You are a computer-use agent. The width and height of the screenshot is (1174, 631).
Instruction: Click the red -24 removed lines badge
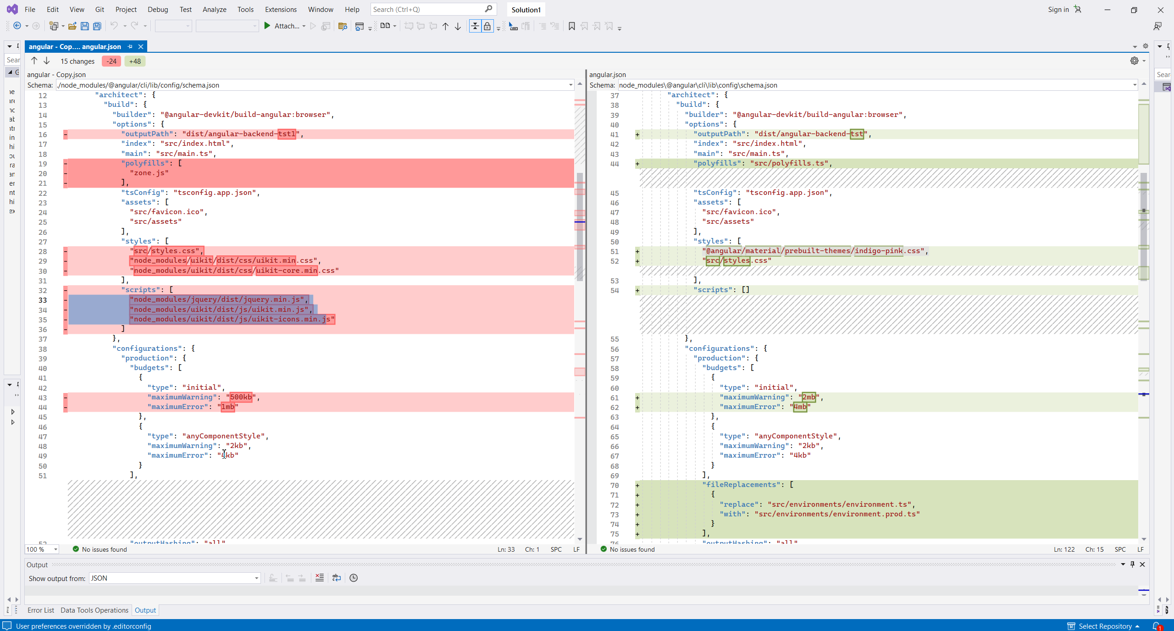(111, 61)
